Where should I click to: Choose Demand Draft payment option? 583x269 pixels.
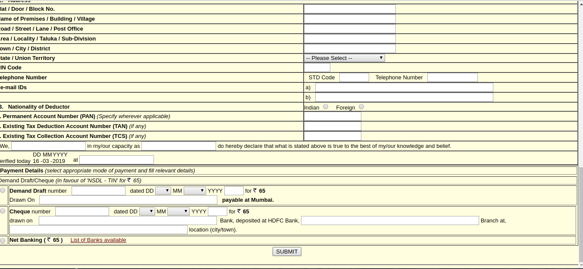pos(3,191)
